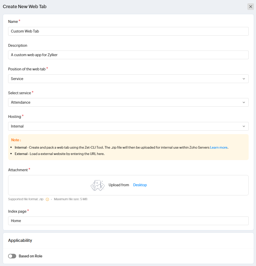
Task: Click the Attachment field label
Action: (x=18, y=170)
